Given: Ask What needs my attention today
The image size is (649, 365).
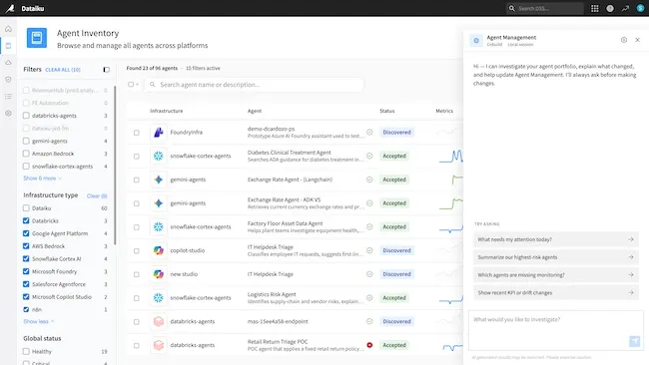Looking at the screenshot, I should pyautogui.click(x=556, y=239).
